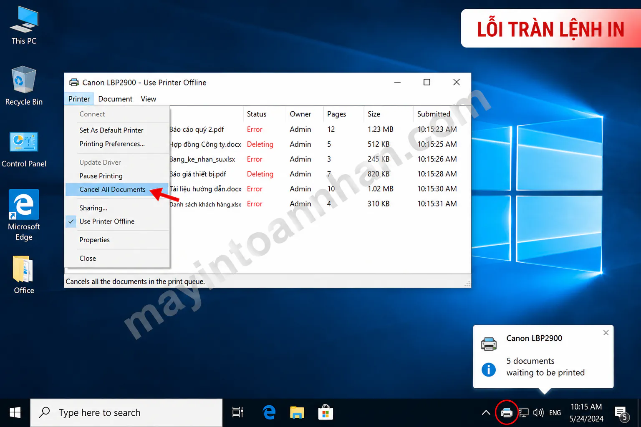Viewport: 641px width, 427px height.
Task: Launch Microsoft Edge from the desktop
Action: [24, 215]
